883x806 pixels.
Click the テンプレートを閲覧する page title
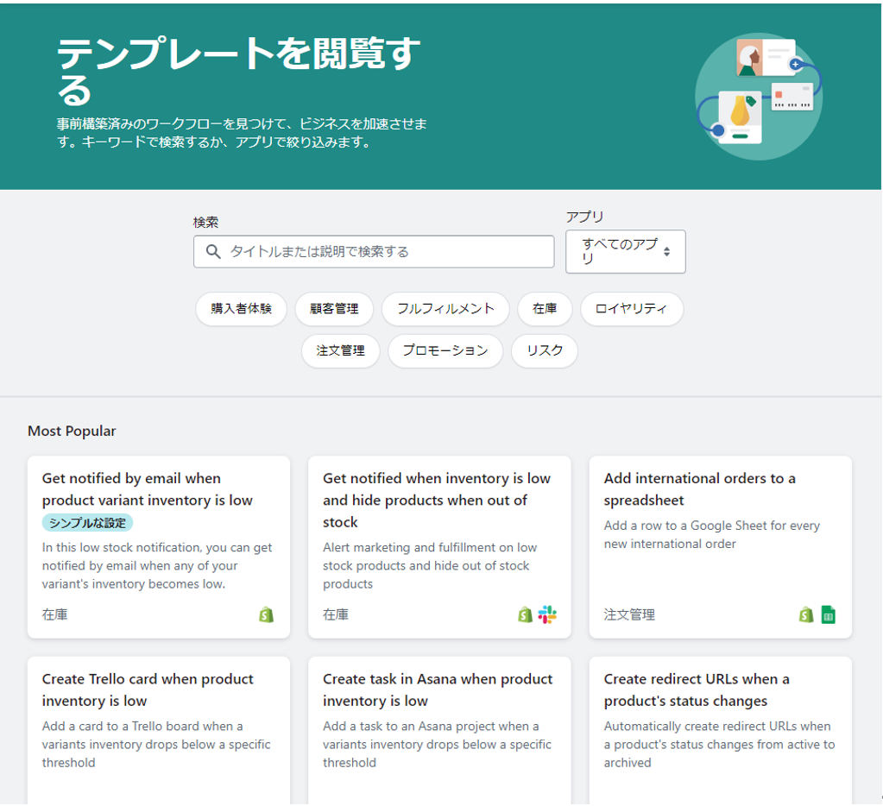[238, 72]
